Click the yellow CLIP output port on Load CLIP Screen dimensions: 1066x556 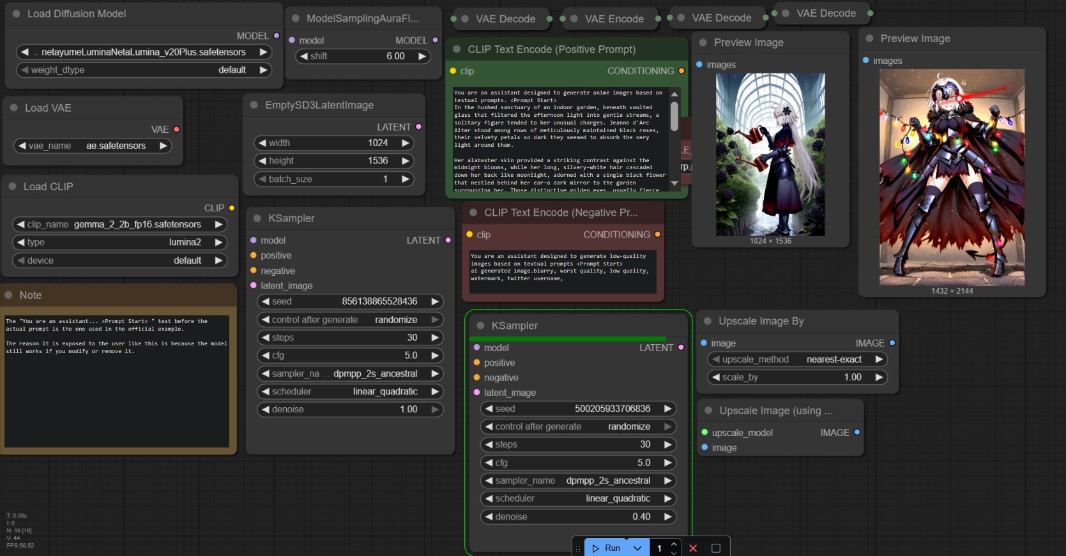click(x=232, y=208)
